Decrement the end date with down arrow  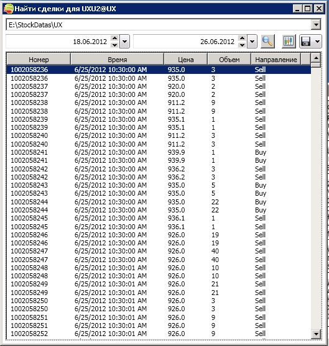pos(242,45)
